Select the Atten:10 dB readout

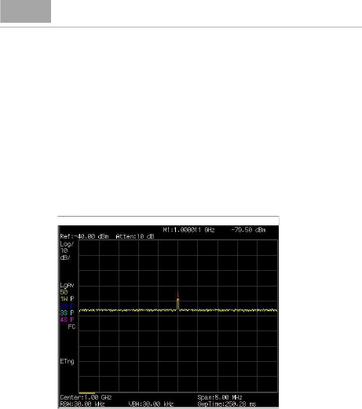click(135, 236)
